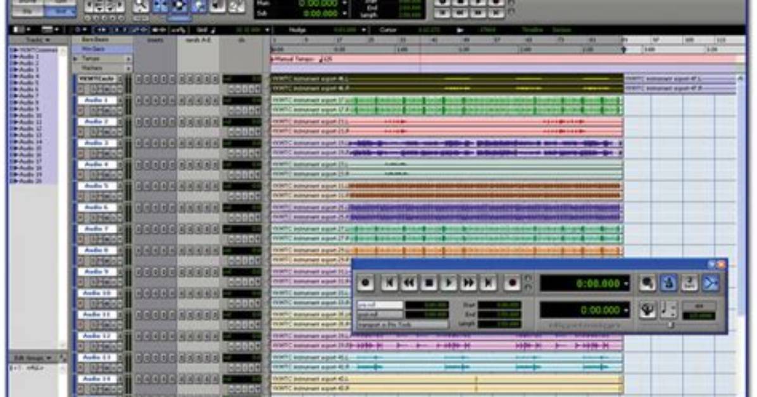The height and width of the screenshot is (397, 757).
Task: Select the Scrubber tool
Action: pyautogui.click(x=217, y=5)
